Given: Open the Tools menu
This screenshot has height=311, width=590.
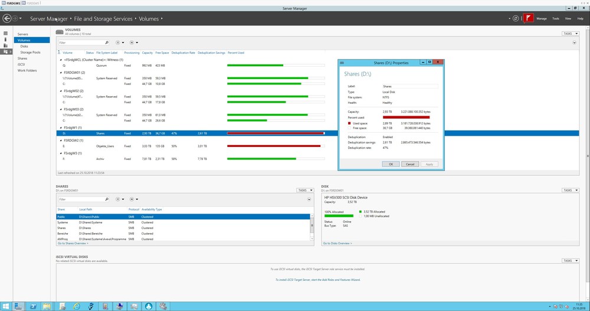Looking at the screenshot, I should 556,19.
